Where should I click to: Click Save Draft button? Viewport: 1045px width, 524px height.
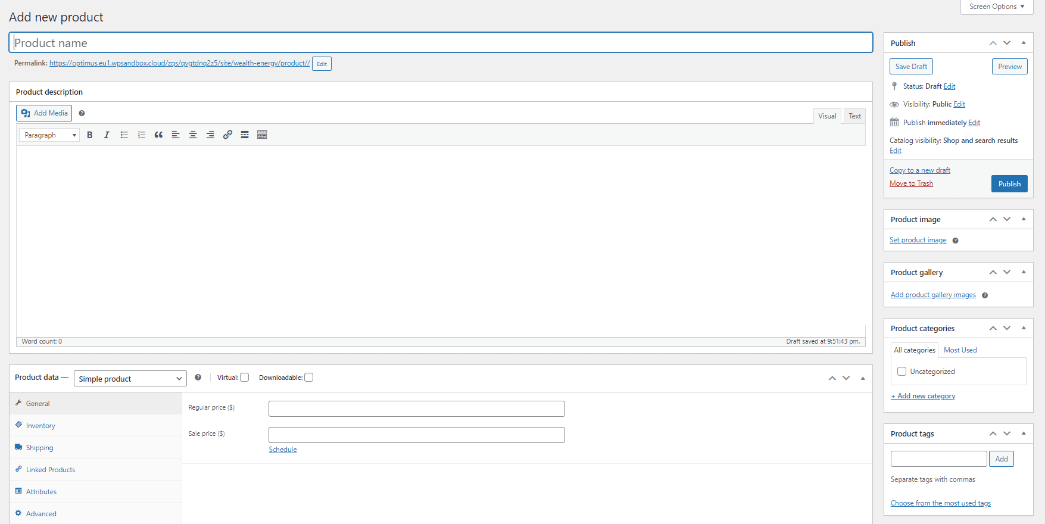911,67
